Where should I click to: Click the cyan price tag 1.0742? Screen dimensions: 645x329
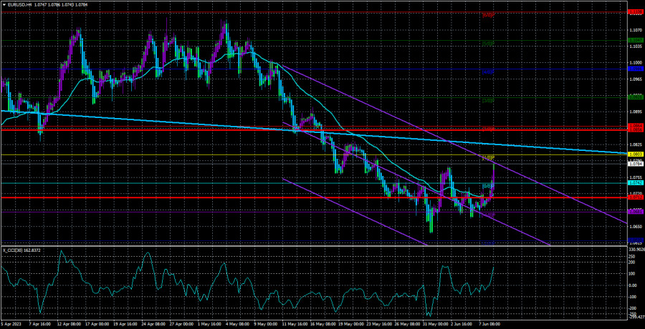pyautogui.click(x=636, y=183)
